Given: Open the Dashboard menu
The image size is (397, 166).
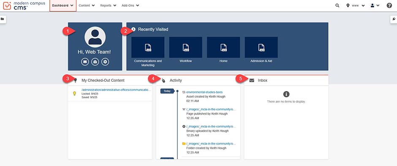Looking at the screenshot, I should point(63,5).
